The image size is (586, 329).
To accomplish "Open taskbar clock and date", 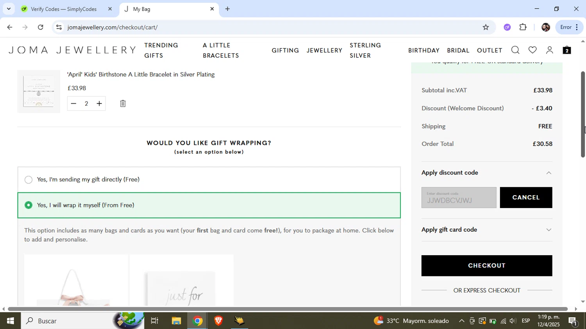I will point(548,321).
